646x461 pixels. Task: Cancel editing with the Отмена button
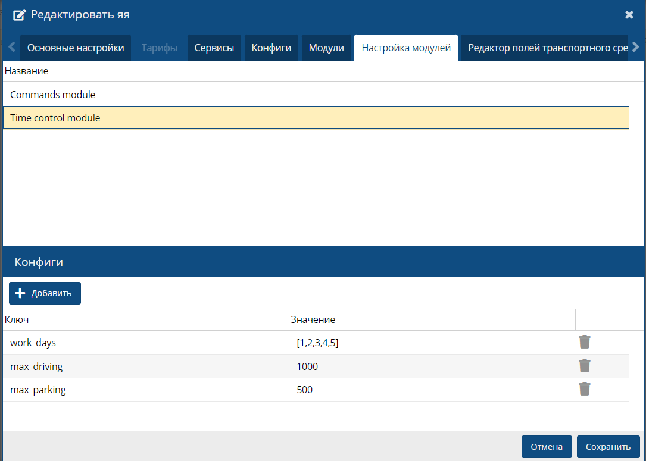pyautogui.click(x=547, y=447)
